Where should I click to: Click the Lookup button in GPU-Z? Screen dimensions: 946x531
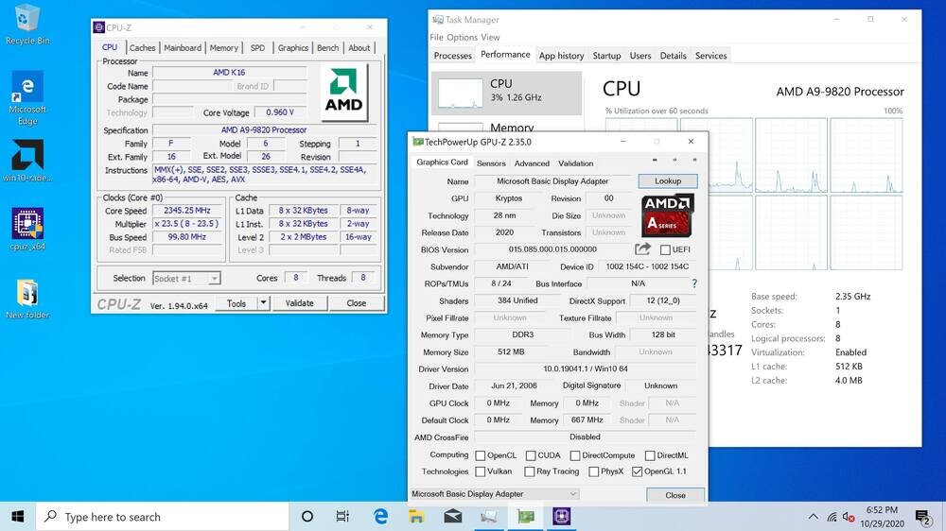[x=668, y=180]
